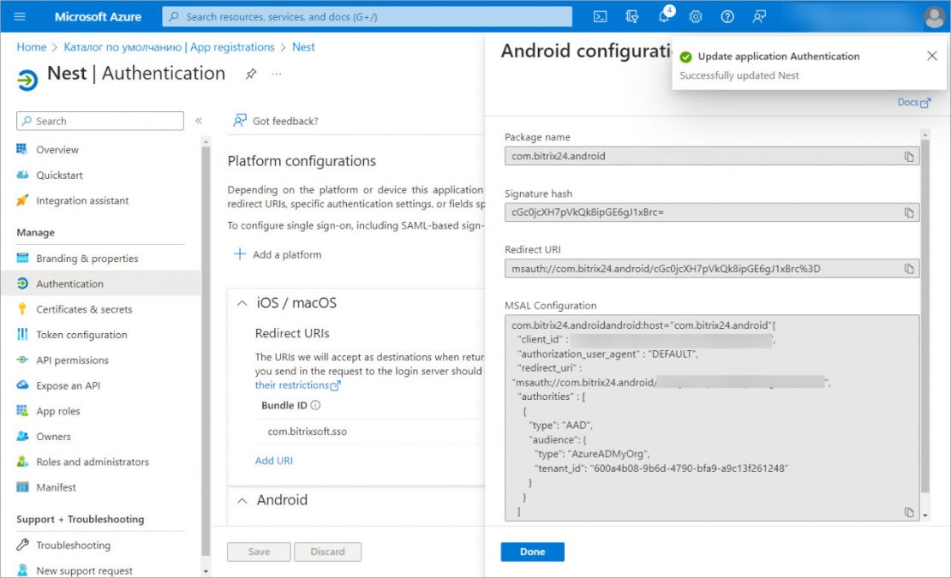Click the top resource search field
951x578 pixels.
coord(367,17)
